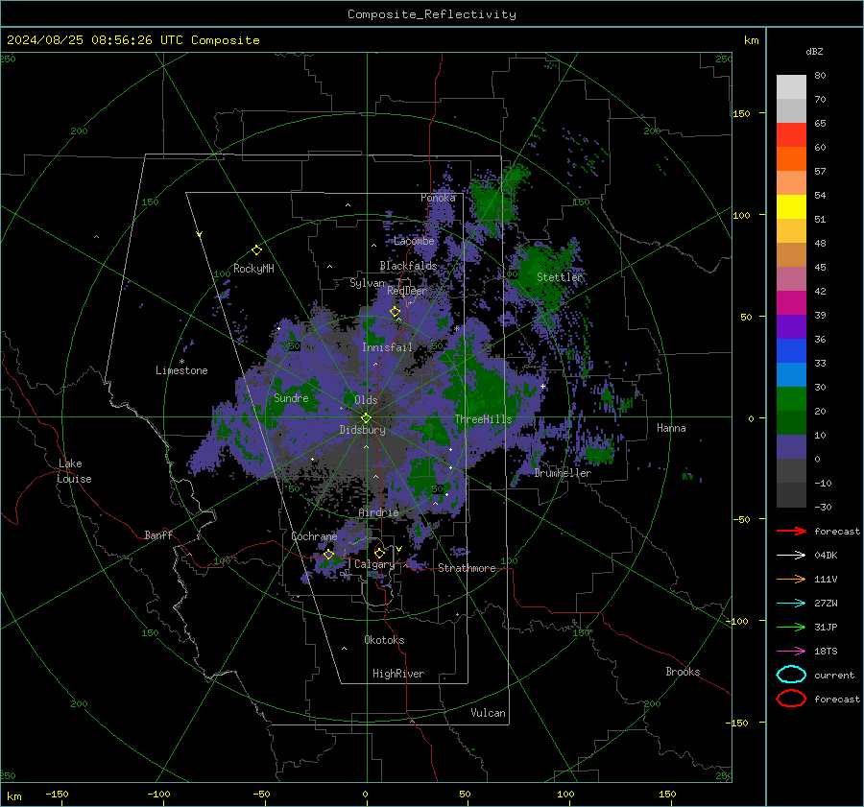Click the Olds town label
The width and height of the screenshot is (864, 807).
click(366, 400)
